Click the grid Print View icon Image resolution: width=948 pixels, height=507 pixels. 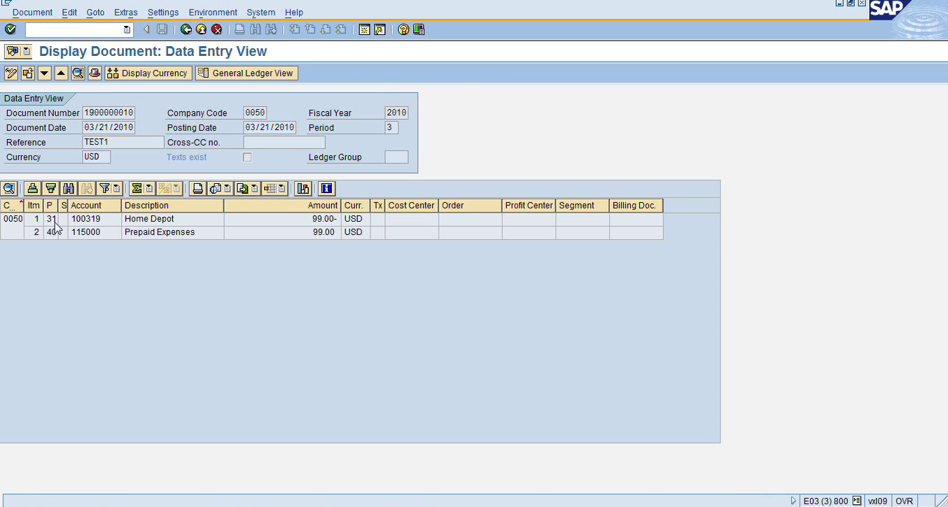[x=198, y=188]
